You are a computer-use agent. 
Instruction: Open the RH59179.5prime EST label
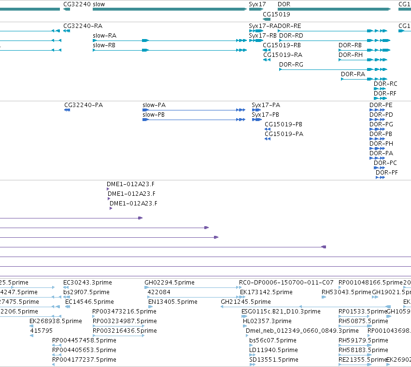363,341
